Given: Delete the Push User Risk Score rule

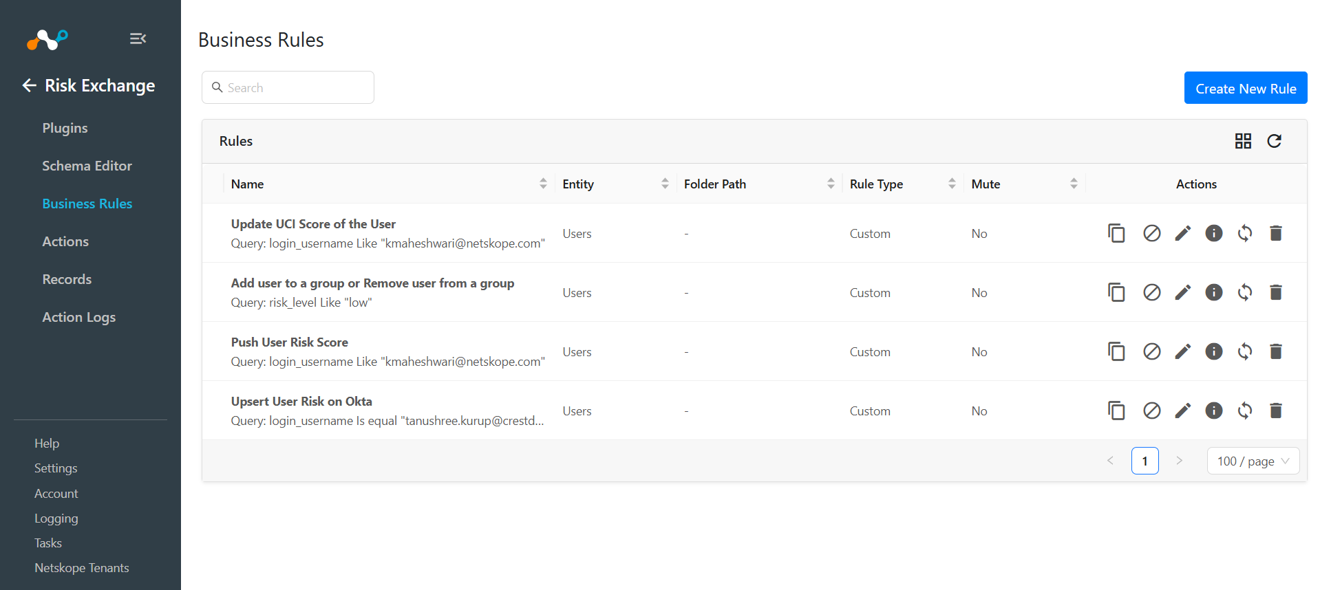Looking at the screenshot, I should [1276, 351].
